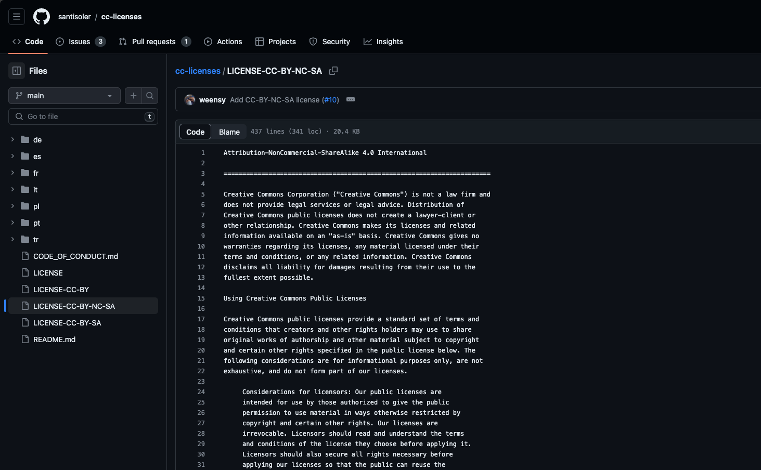
Task: Expand the de folder
Action: (12, 139)
